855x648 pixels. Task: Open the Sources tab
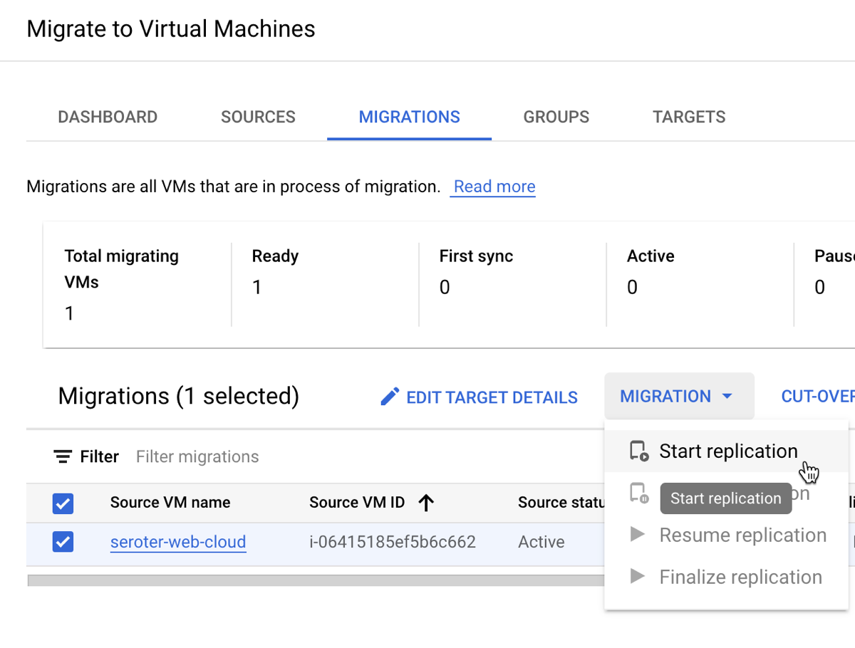(258, 117)
